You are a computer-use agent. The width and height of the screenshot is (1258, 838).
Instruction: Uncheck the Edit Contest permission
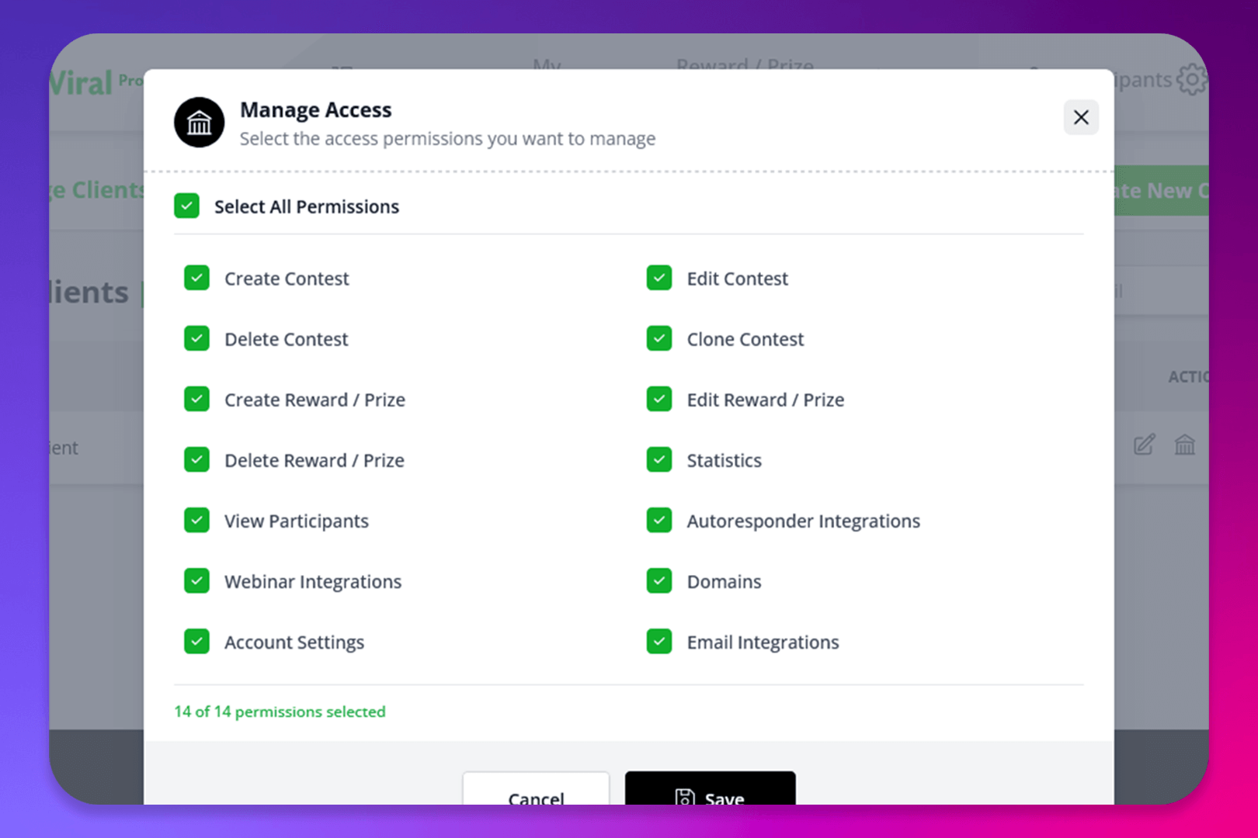(x=659, y=278)
